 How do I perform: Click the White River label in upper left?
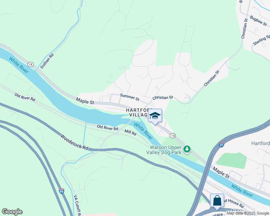19,65
